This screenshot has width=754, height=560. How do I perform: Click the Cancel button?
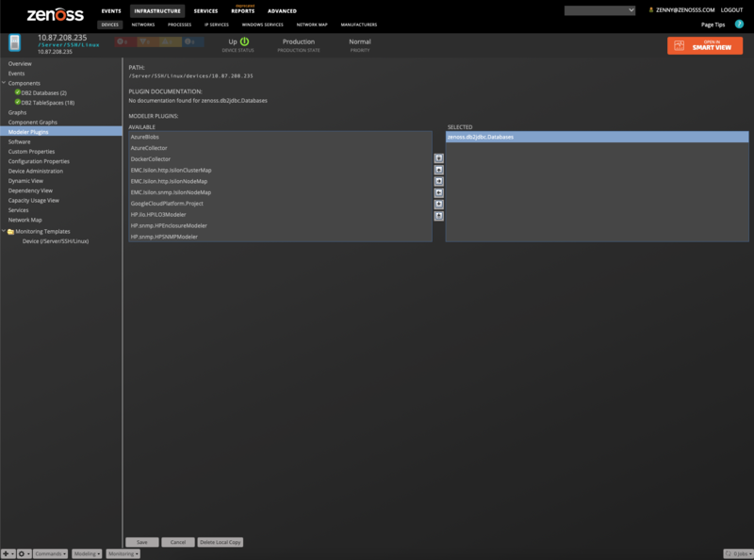178,542
